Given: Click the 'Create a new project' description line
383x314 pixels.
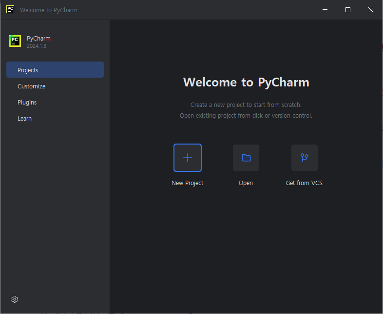Looking at the screenshot, I should (x=246, y=105).
